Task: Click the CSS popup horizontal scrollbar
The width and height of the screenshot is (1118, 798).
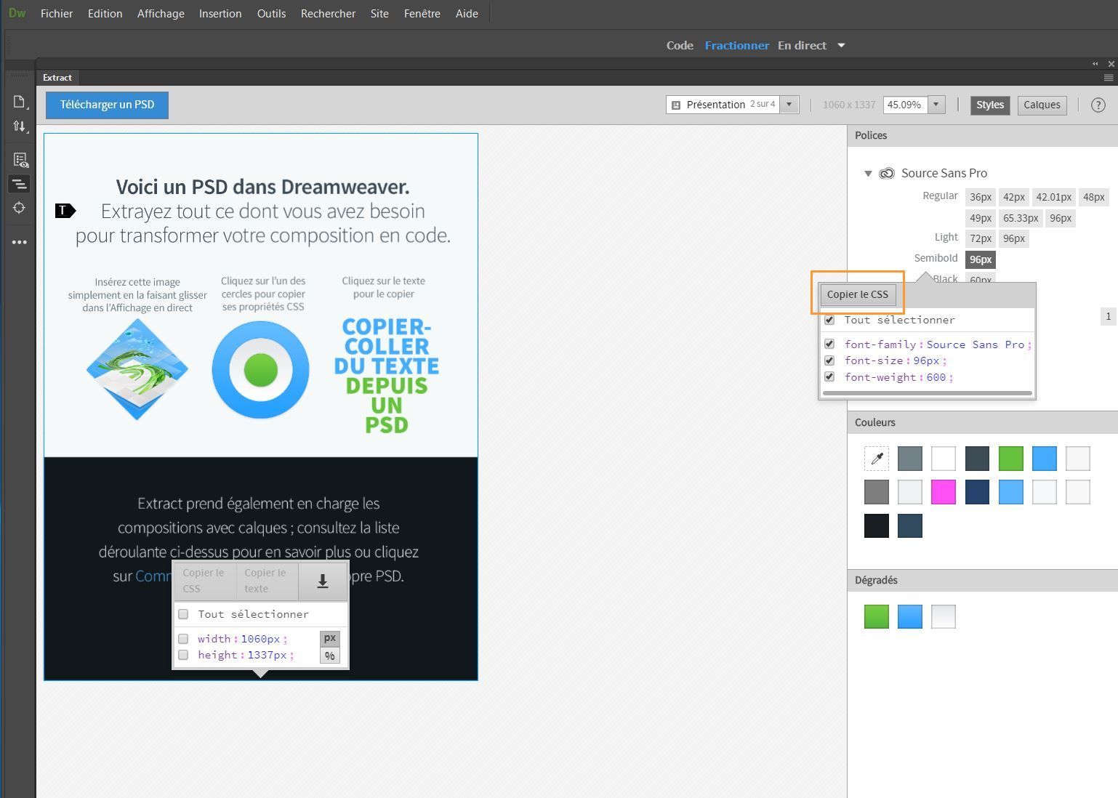Action: tap(927, 393)
